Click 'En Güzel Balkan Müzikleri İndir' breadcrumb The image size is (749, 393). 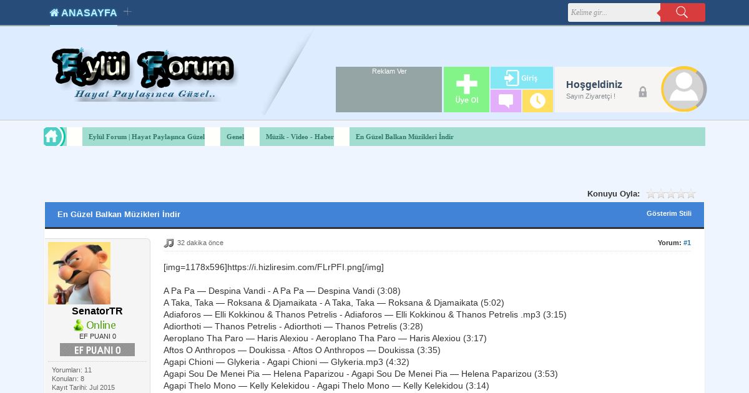pyautogui.click(x=404, y=137)
